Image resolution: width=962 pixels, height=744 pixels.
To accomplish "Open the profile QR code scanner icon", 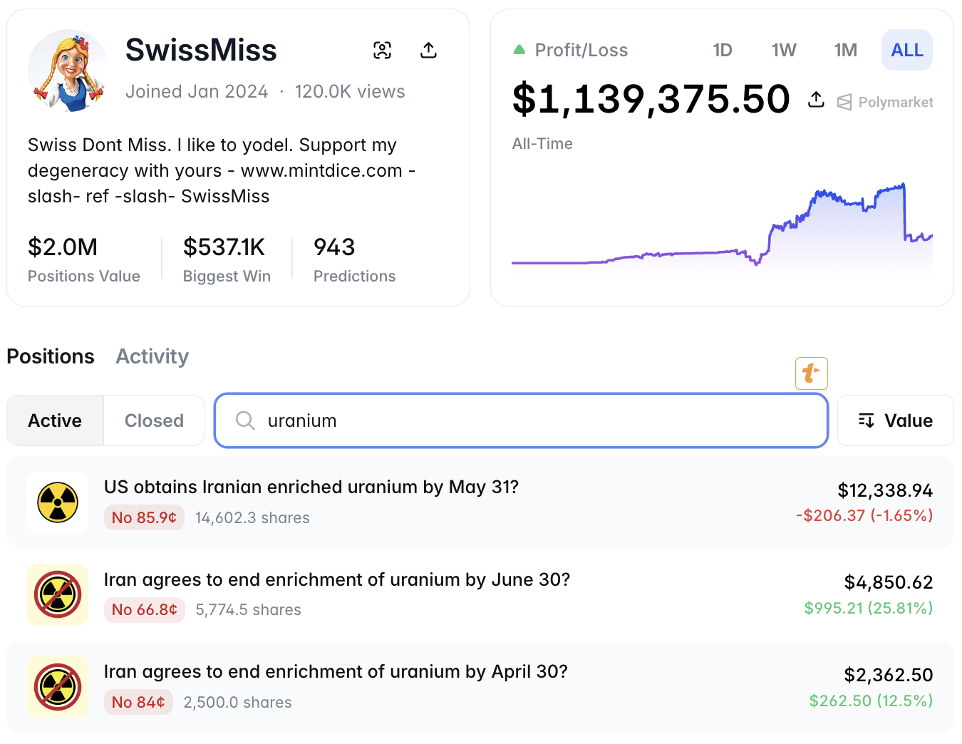I will click(383, 50).
